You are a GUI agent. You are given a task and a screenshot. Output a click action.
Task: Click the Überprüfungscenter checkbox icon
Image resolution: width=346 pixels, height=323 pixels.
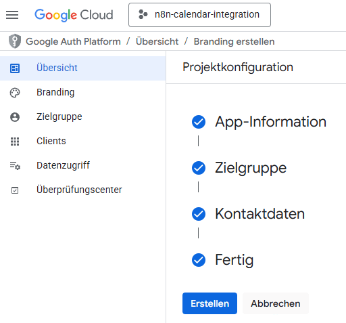pyautogui.click(x=15, y=190)
